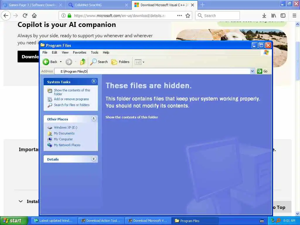
Task: Click the green padlock security icon
Action: pyautogui.click(x=69, y=16)
